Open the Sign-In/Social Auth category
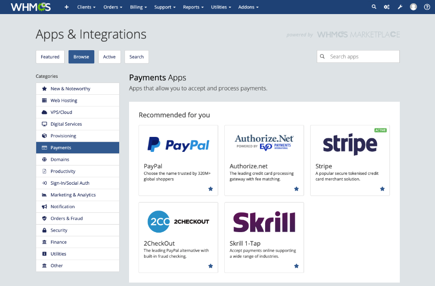This screenshot has width=435, height=286. pos(78,183)
